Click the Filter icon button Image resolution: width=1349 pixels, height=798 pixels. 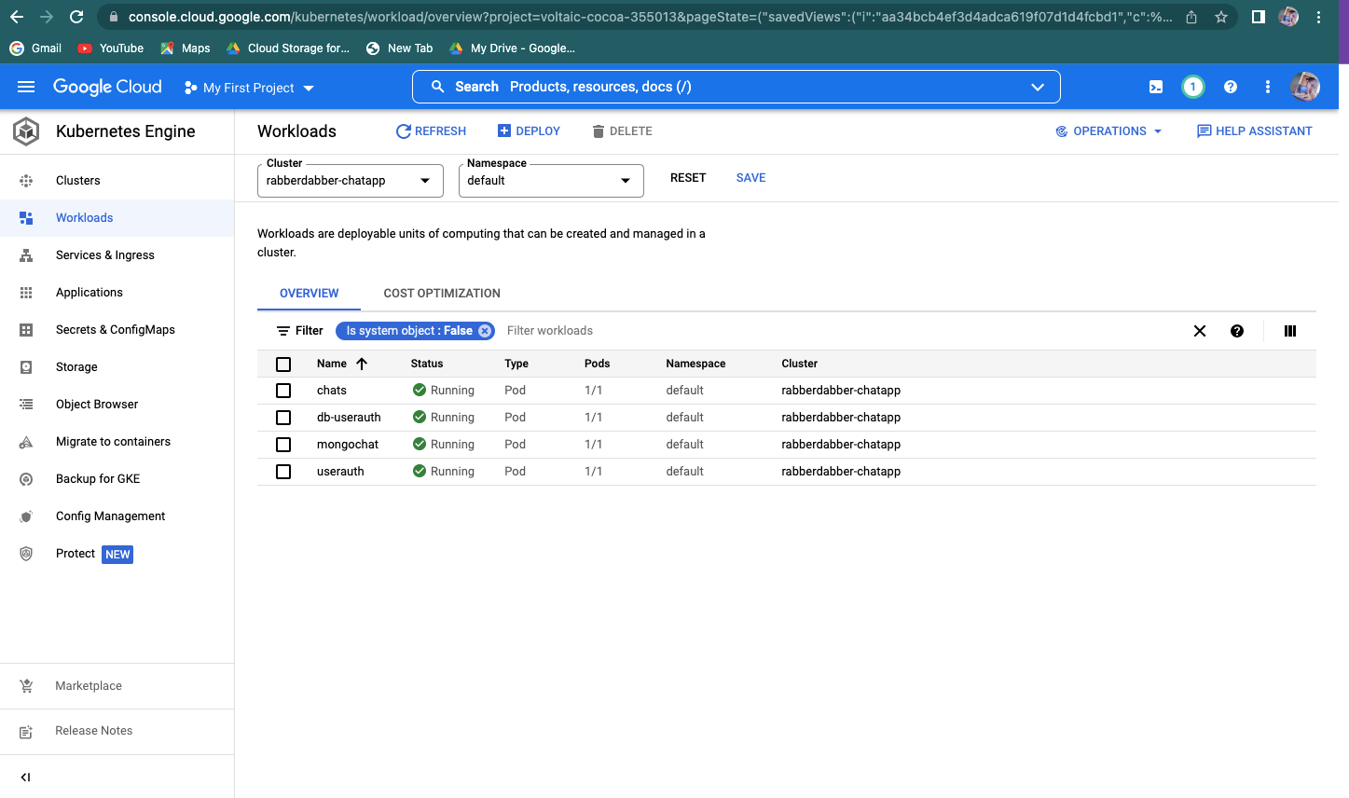(x=299, y=331)
